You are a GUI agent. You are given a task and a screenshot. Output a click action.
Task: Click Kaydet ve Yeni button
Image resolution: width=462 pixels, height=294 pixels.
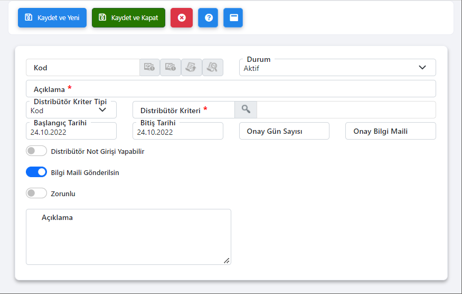point(52,17)
